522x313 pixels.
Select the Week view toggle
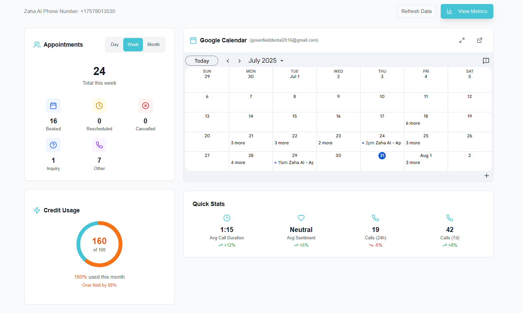133,44
